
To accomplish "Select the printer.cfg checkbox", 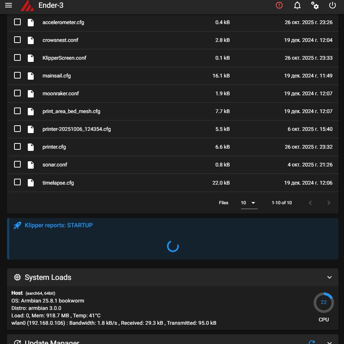I will 17,146.
